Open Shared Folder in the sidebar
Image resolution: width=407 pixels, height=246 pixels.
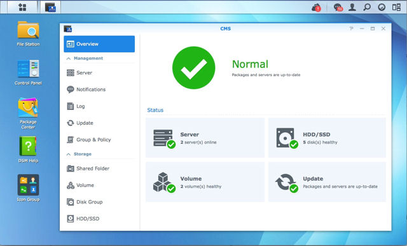[x=99, y=168]
